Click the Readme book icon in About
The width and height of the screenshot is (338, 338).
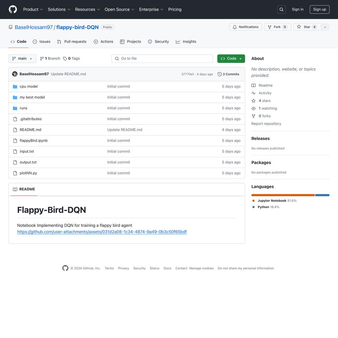tap(254, 86)
